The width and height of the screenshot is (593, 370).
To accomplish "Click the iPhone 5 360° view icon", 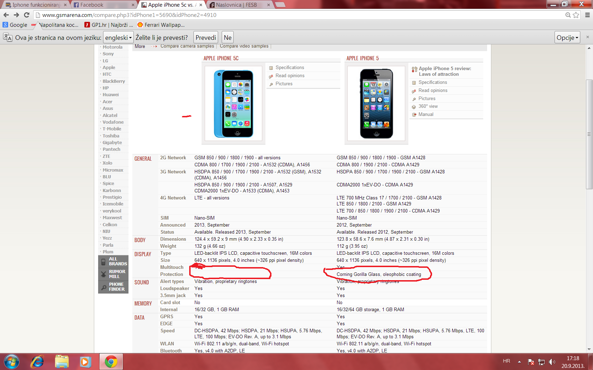I will [414, 107].
